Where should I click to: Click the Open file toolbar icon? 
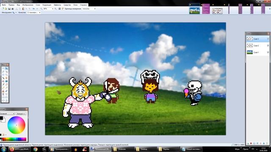(x=6, y=9)
